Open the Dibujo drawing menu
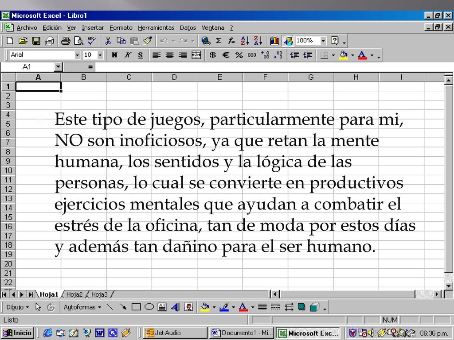Screen dimensions: 454x340 (x=18, y=307)
